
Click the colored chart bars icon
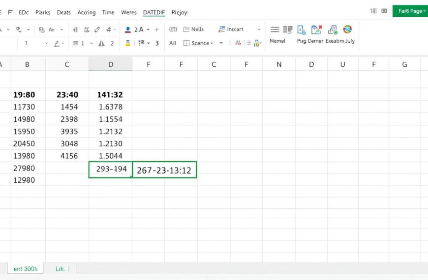point(238,43)
